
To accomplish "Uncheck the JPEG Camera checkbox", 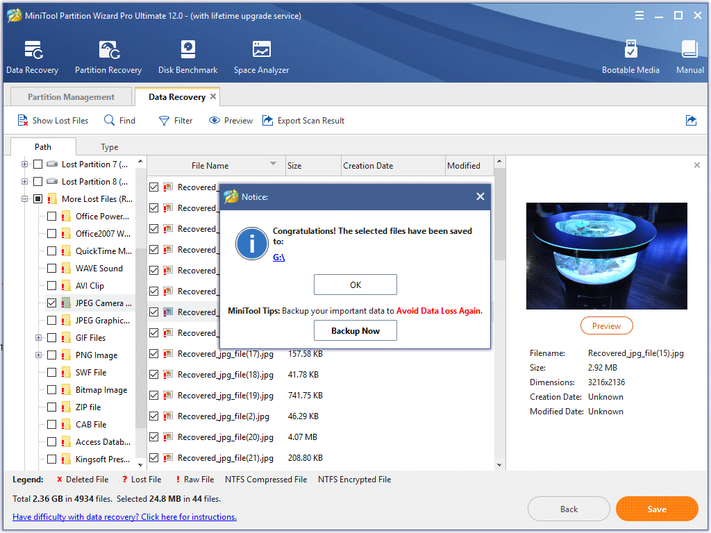I will (x=51, y=303).
